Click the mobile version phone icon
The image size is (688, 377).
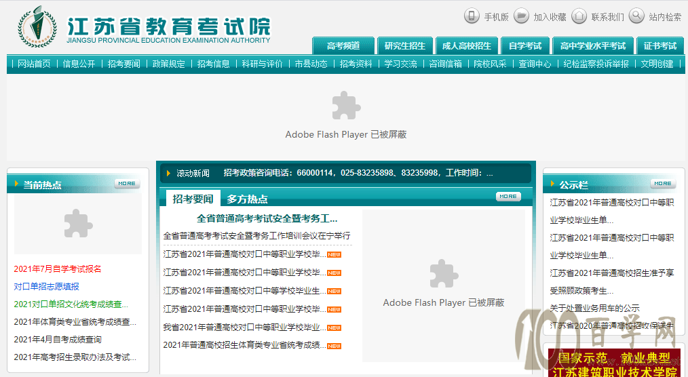tap(472, 16)
